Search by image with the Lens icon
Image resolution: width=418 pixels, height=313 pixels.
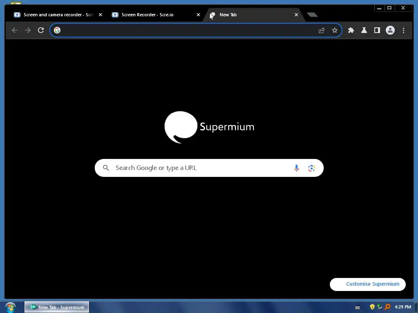(311, 168)
